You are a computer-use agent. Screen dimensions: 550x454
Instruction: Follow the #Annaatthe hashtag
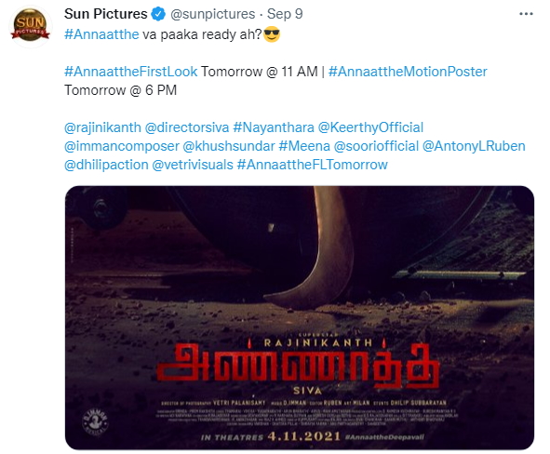point(101,34)
